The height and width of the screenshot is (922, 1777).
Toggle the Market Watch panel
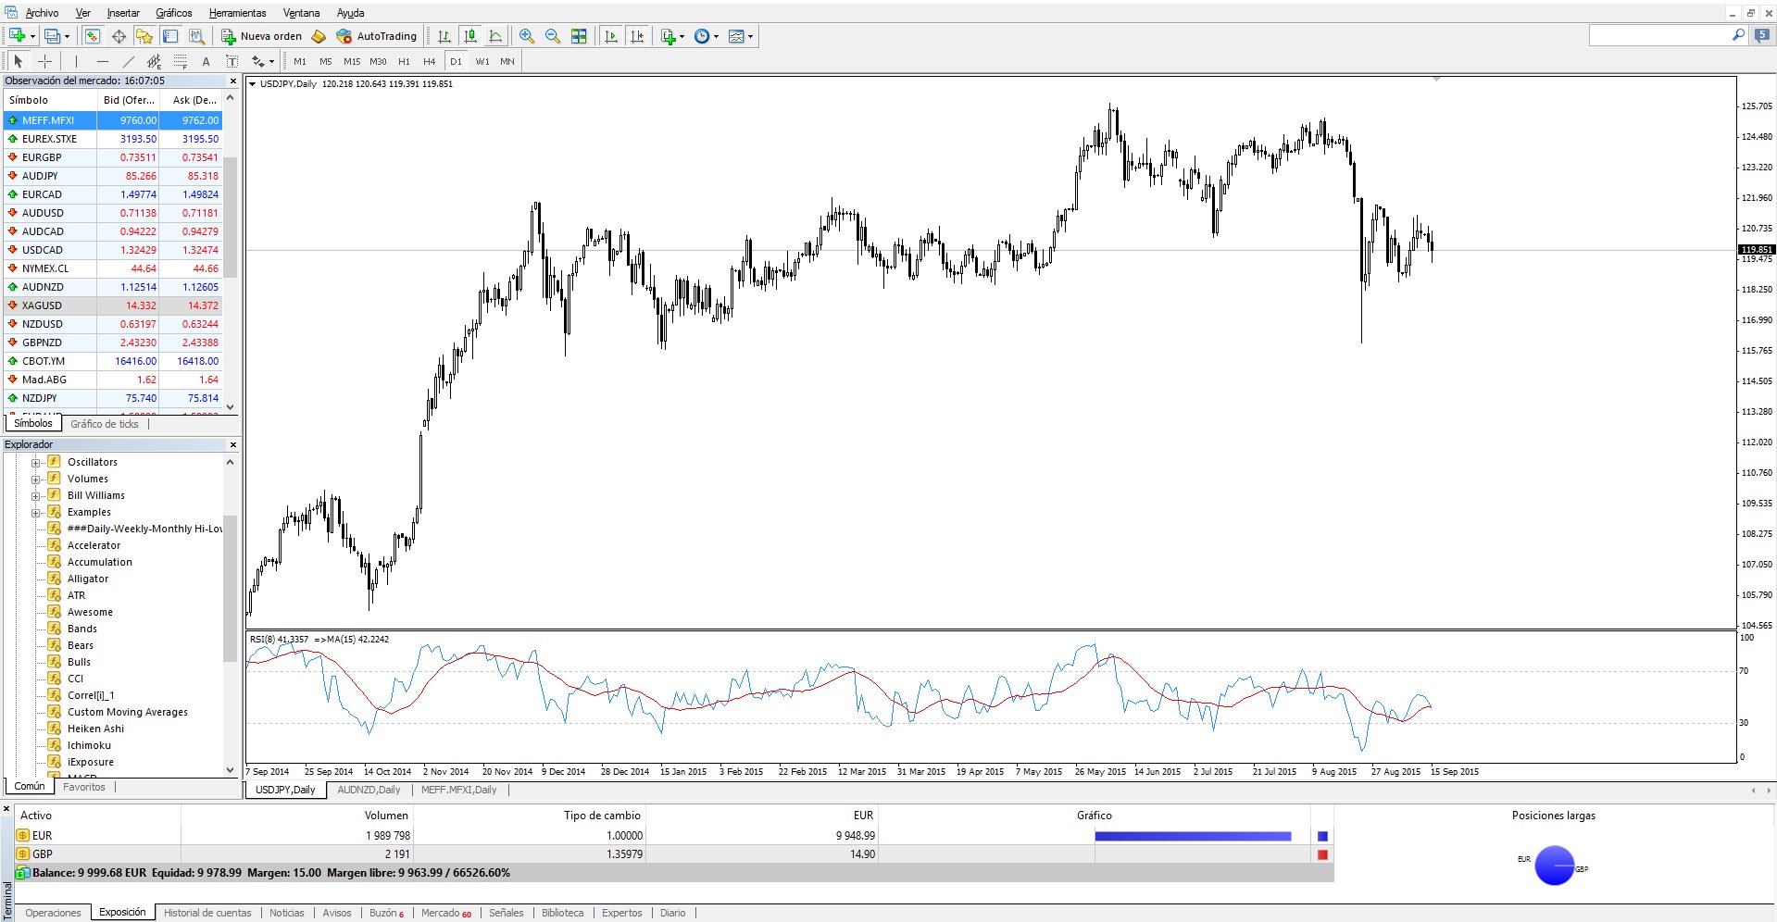(x=92, y=36)
